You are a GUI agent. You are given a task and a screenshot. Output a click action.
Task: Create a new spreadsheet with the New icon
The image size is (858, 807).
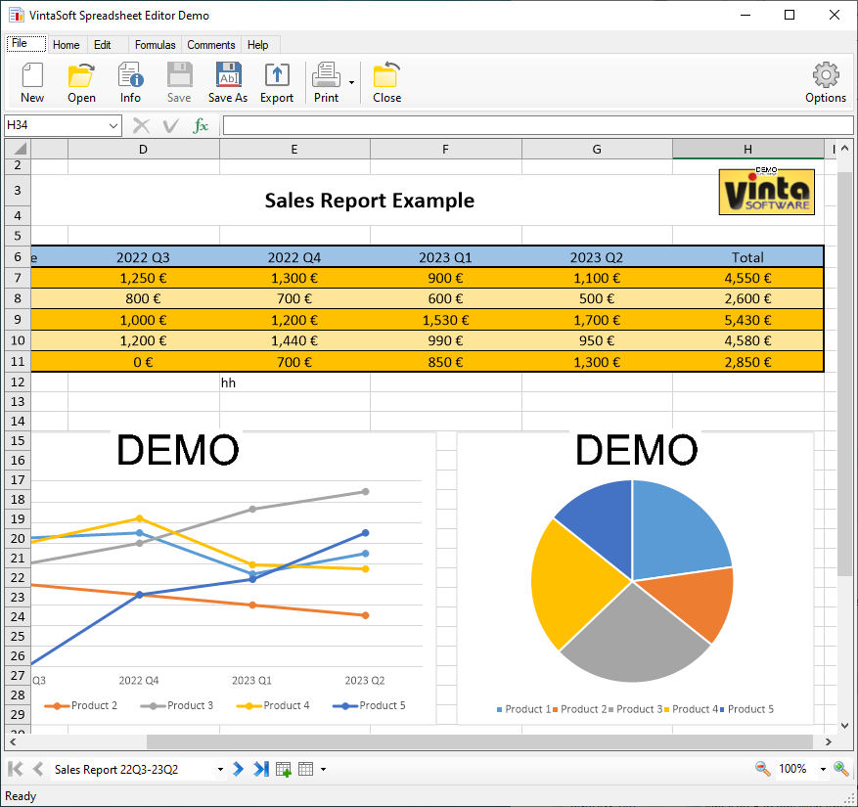[32, 81]
